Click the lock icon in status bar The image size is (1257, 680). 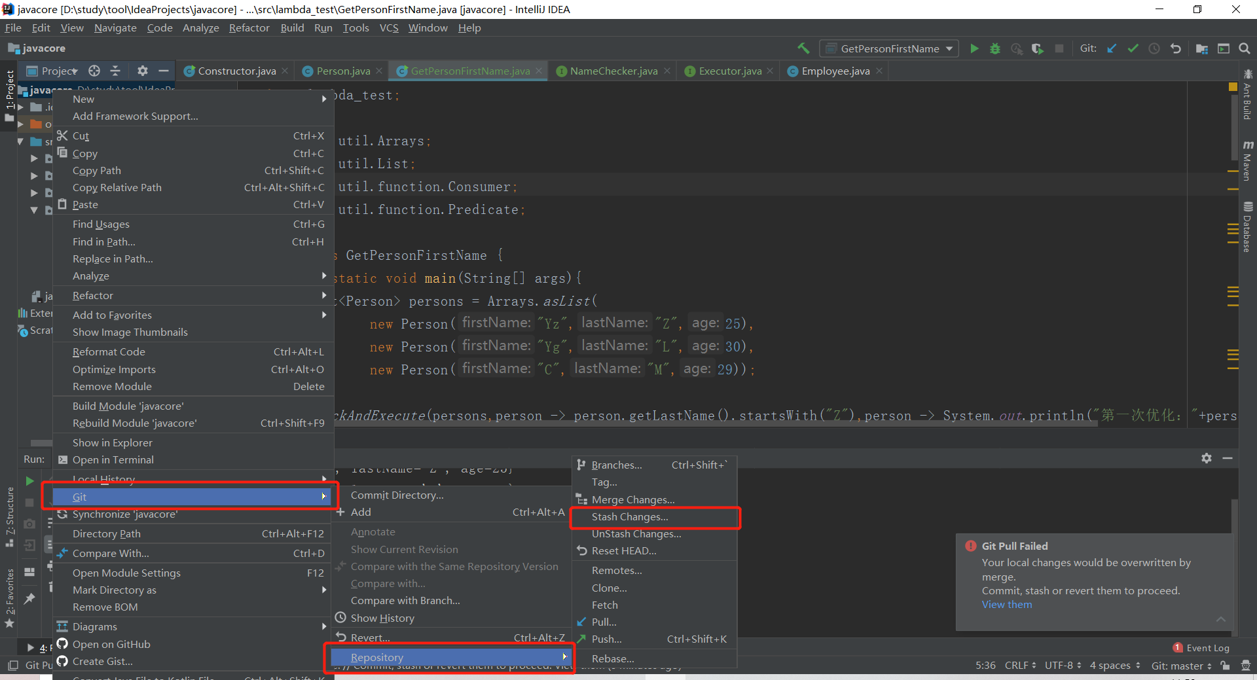(1225, 666)
